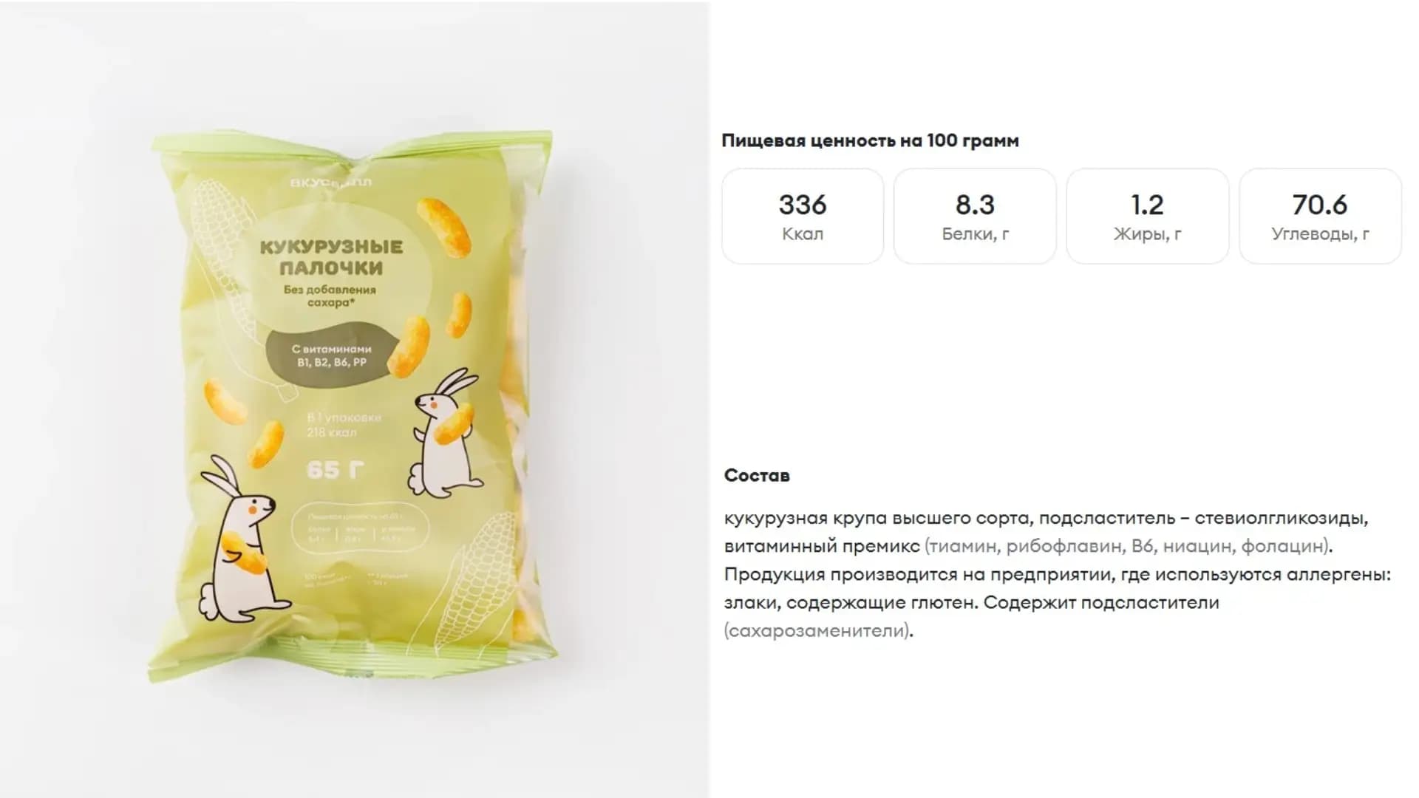This screenshot has width=1419, height=798.
Task: Click the ВкусВилл logo on the package
Action: pyautogui.click(x=330, y=182)
